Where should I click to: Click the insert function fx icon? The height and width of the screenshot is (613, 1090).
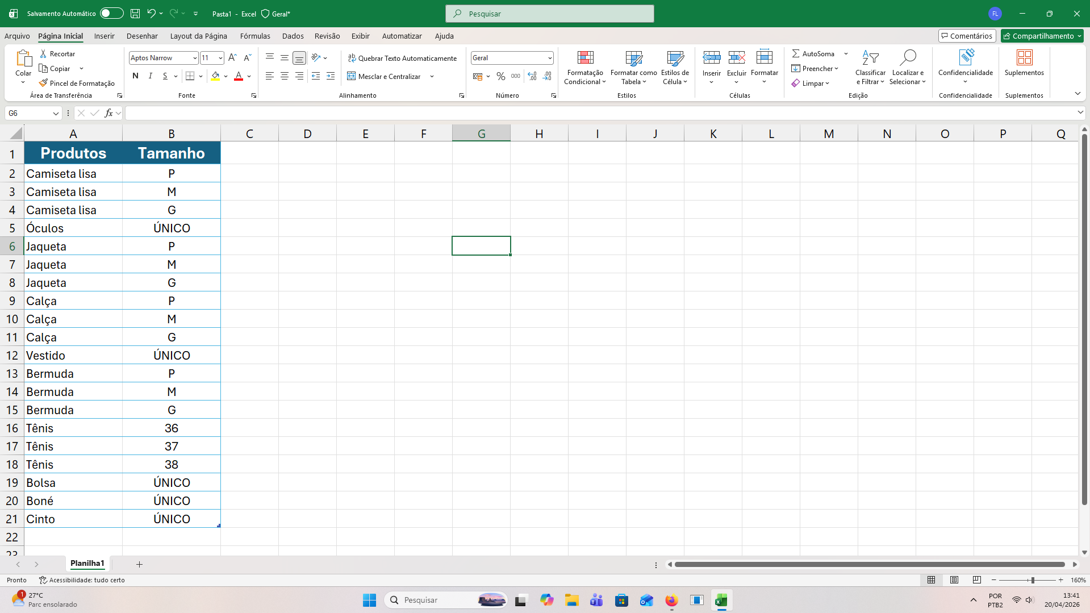[108, 113]
